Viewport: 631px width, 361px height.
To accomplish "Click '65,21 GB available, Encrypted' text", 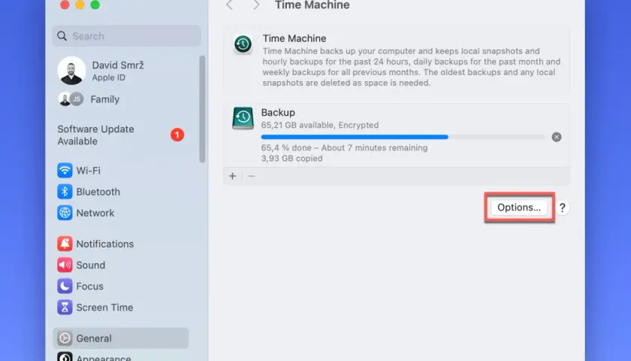I will coord(320,126).
